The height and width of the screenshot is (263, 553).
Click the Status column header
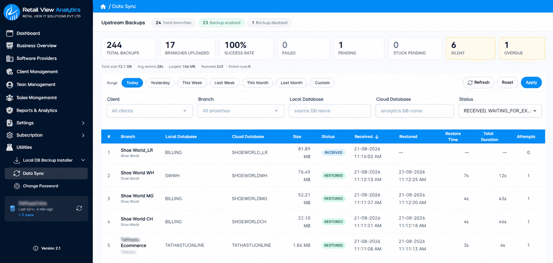328,137
